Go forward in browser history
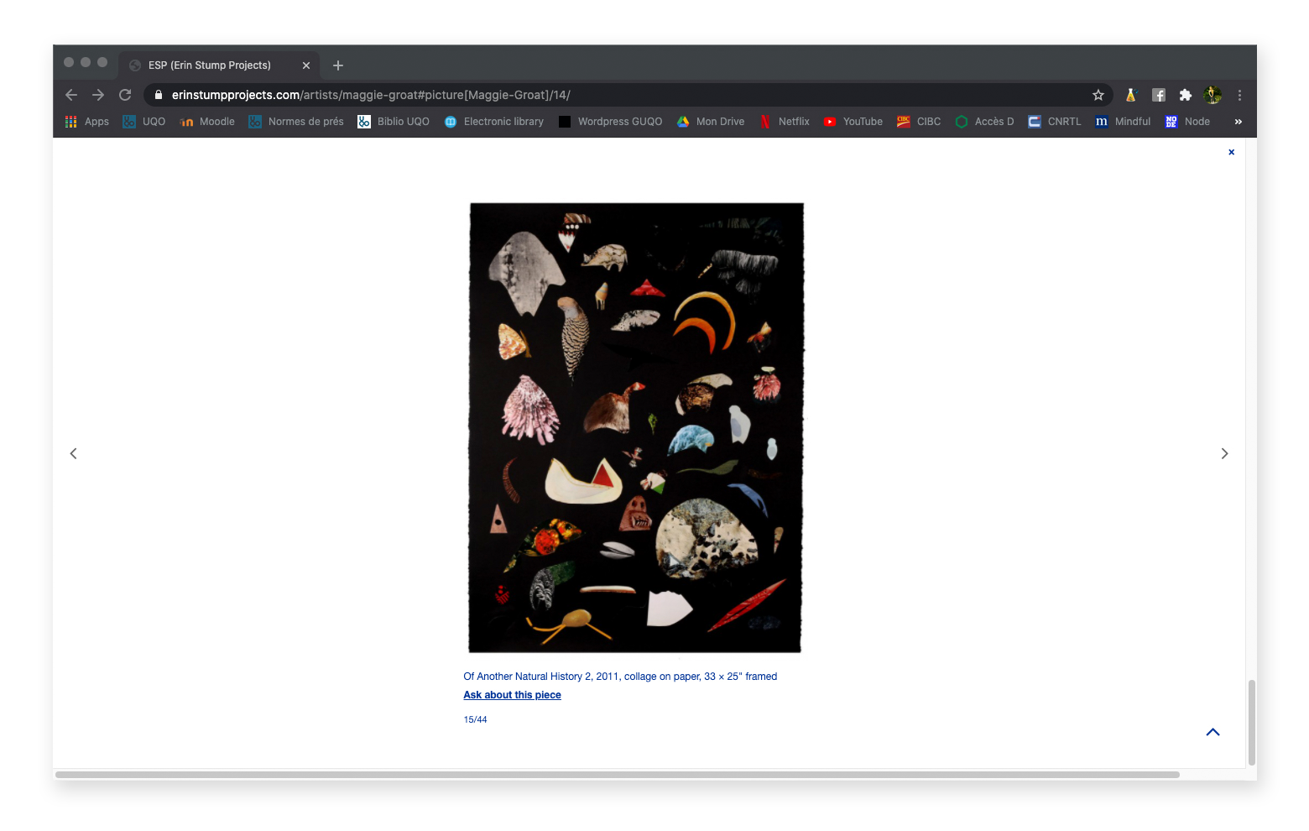 click(x=98, y=95)
